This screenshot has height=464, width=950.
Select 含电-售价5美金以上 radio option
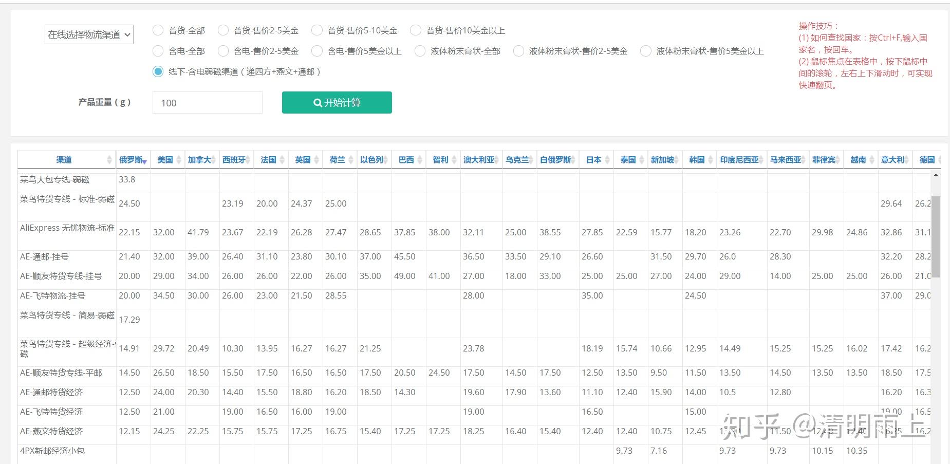pyautogui.click(x=317, y=51)
